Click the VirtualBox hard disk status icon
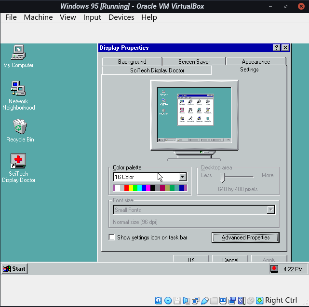The width and height of the screenshot is (309, 307). click(159, 301)
